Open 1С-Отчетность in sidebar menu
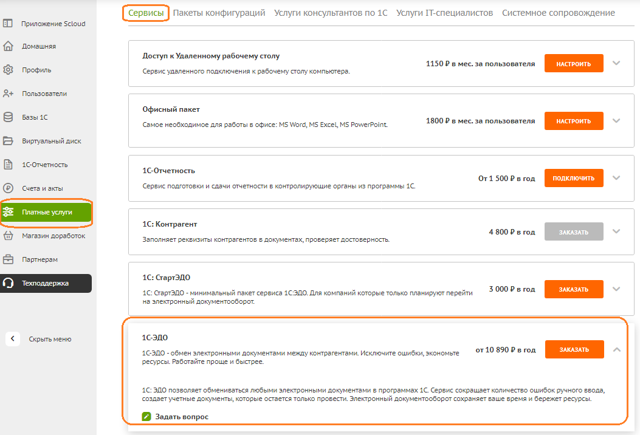Screen dimensions: 640x435 pos(44,165)
